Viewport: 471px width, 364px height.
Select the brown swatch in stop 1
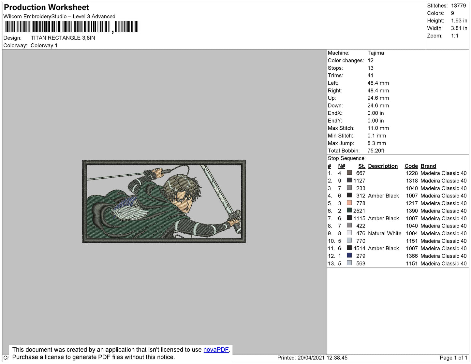(349, 173)
